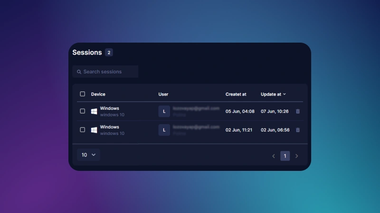
Task: Delete the session created 05 Jun, 04:08
Action: (298, 111)
